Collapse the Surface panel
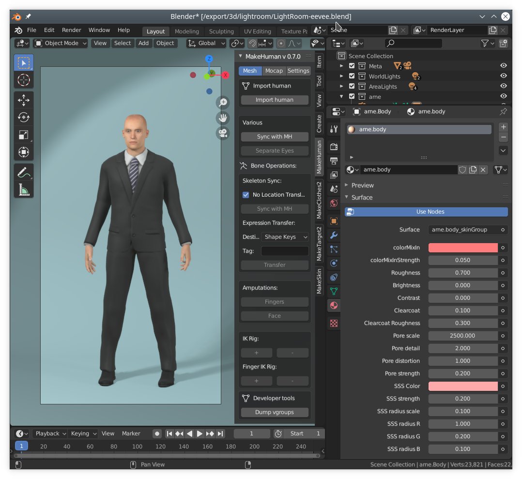Viewport: 522px width, 479px height. [347, 197]
